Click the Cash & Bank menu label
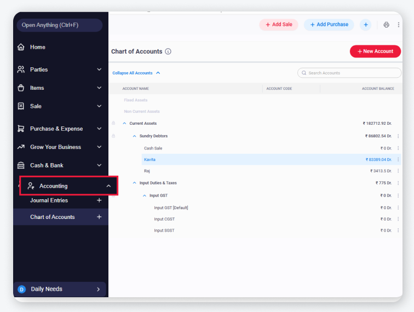The width and height of the screenshot is (414, 312). pos(47,165)
